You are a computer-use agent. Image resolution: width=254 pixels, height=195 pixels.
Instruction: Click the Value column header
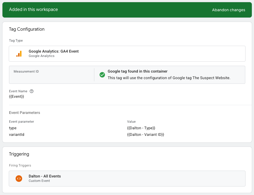(x=131, y=122)
